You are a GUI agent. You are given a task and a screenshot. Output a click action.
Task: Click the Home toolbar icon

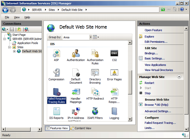click(x=175, y=9)
